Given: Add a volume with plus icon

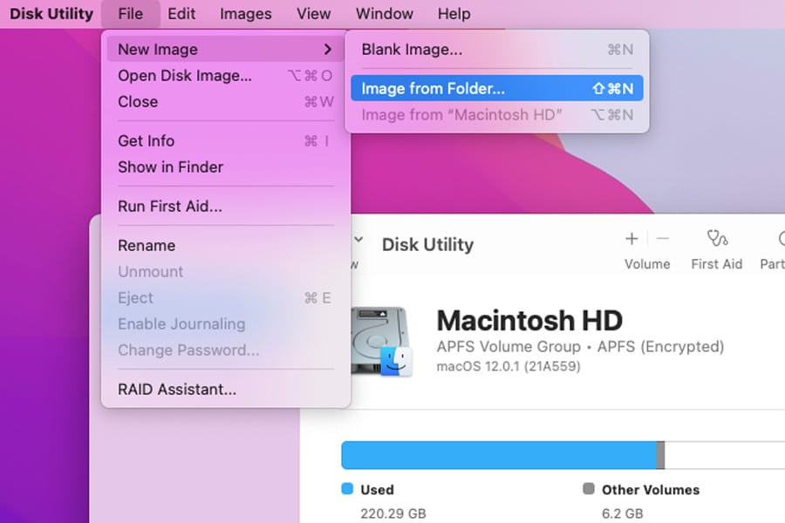Looking at the screenshot, I should [x=631, y=239].
